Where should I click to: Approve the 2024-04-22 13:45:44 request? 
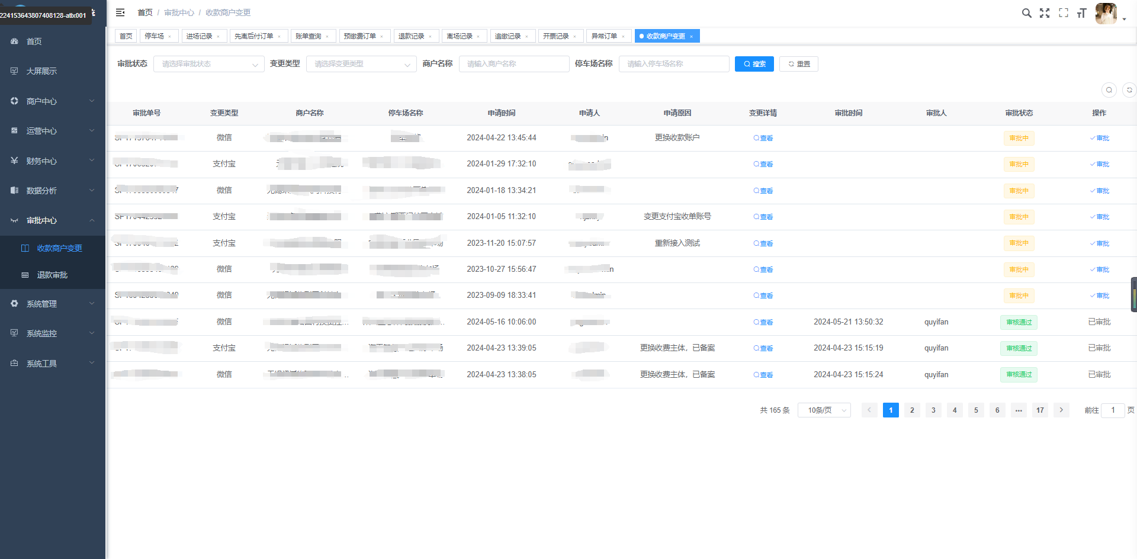pyautogui.click(x=1100, y=138)
